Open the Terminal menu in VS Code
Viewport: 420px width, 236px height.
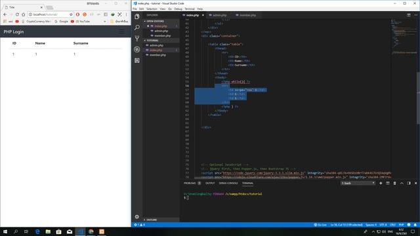click(190, 9)
